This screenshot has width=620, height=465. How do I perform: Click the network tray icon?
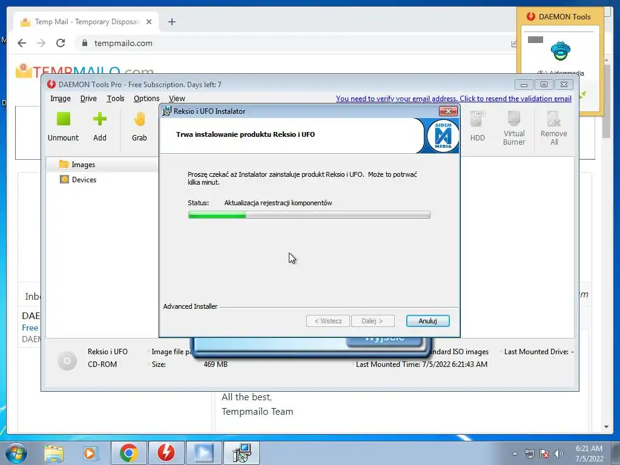(x=529, y=453)
